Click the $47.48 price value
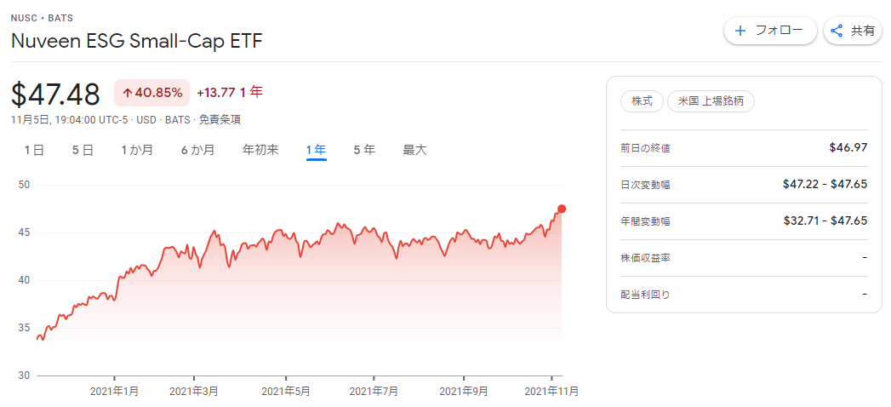Viewport: 891px width, 407px height. pyautogui.click(x=55, y=95)
